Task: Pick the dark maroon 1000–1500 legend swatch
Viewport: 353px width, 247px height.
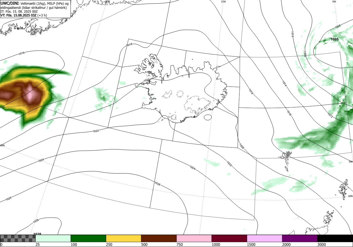Action: click(229, 238)
